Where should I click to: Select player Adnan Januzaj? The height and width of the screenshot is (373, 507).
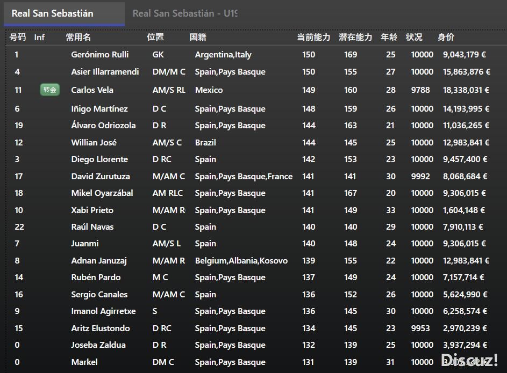(x=99, y=261)
